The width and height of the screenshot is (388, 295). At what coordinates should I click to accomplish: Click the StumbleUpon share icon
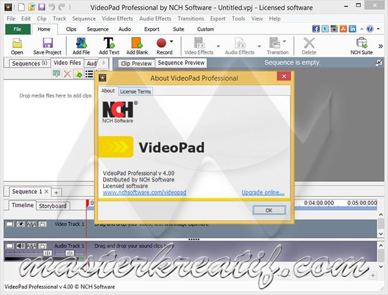pyautogui.click(x=343, y=29)
